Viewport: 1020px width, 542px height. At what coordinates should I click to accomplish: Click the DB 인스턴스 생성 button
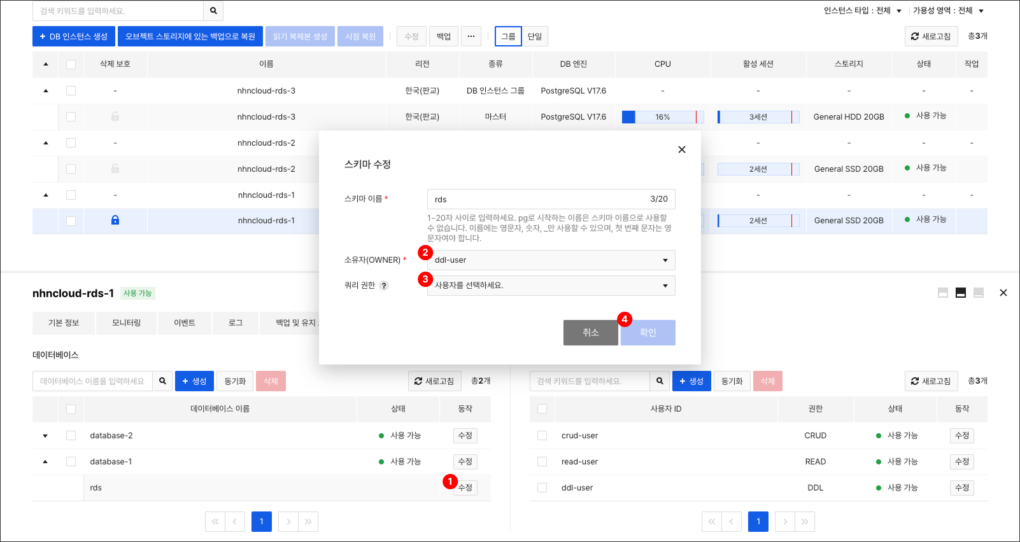74,36
